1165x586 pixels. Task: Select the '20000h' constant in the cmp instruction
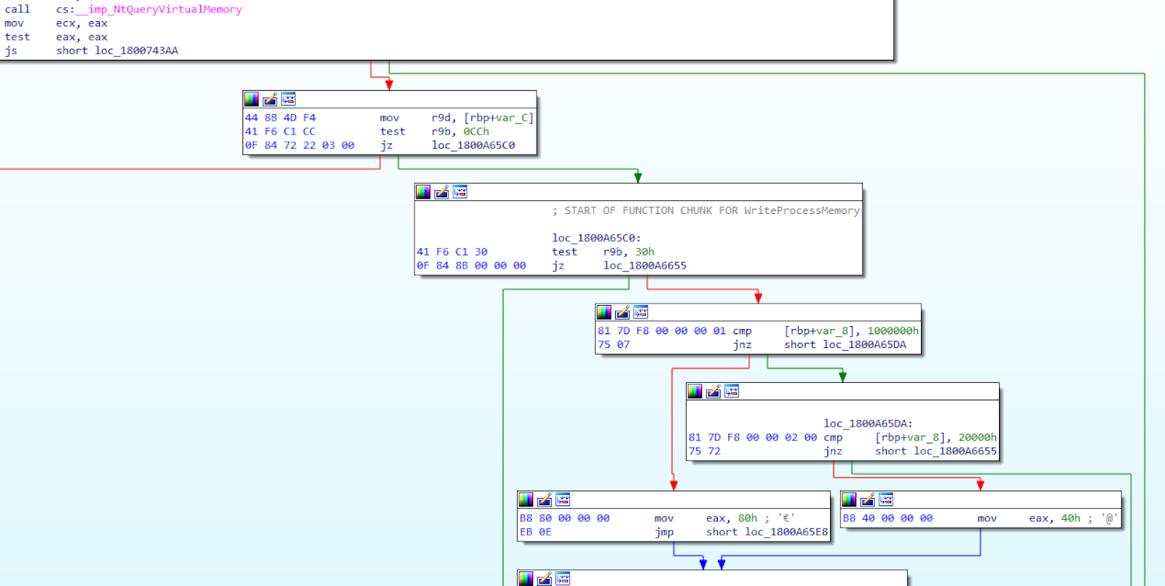977,437
